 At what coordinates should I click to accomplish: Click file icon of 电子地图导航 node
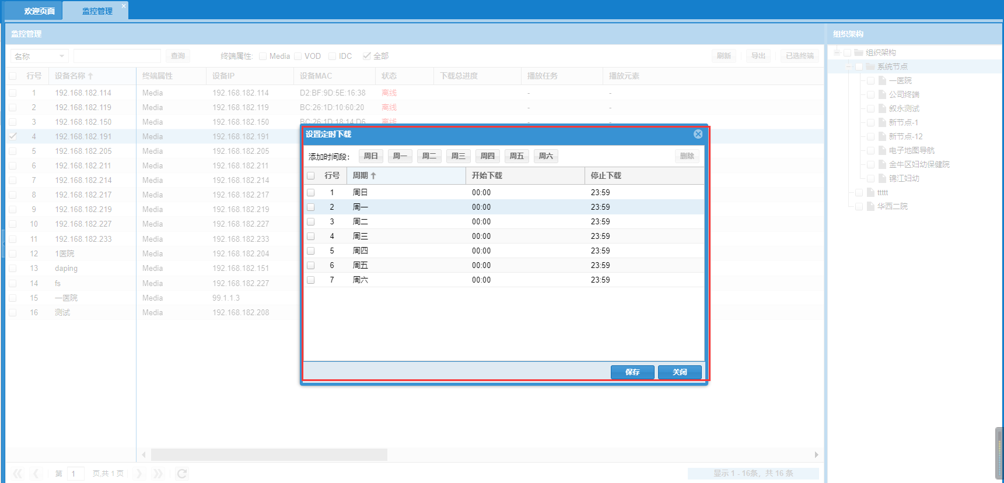(x=883, y=150)
